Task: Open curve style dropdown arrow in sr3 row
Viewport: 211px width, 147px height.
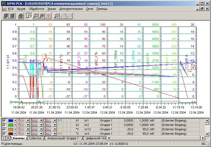Action: pos(28,134)
